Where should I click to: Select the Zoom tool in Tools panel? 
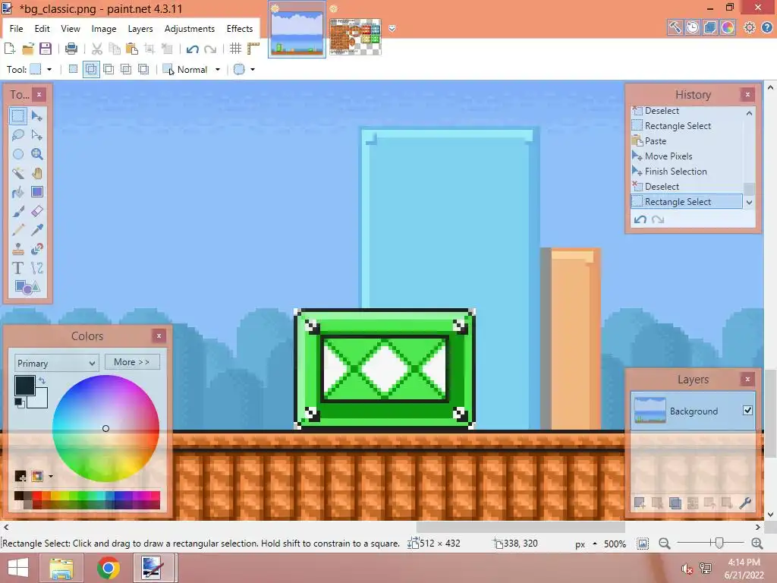click(x=36, y=154)
